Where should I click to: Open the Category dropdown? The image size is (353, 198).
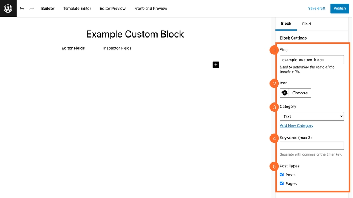(x=312, y=116)
